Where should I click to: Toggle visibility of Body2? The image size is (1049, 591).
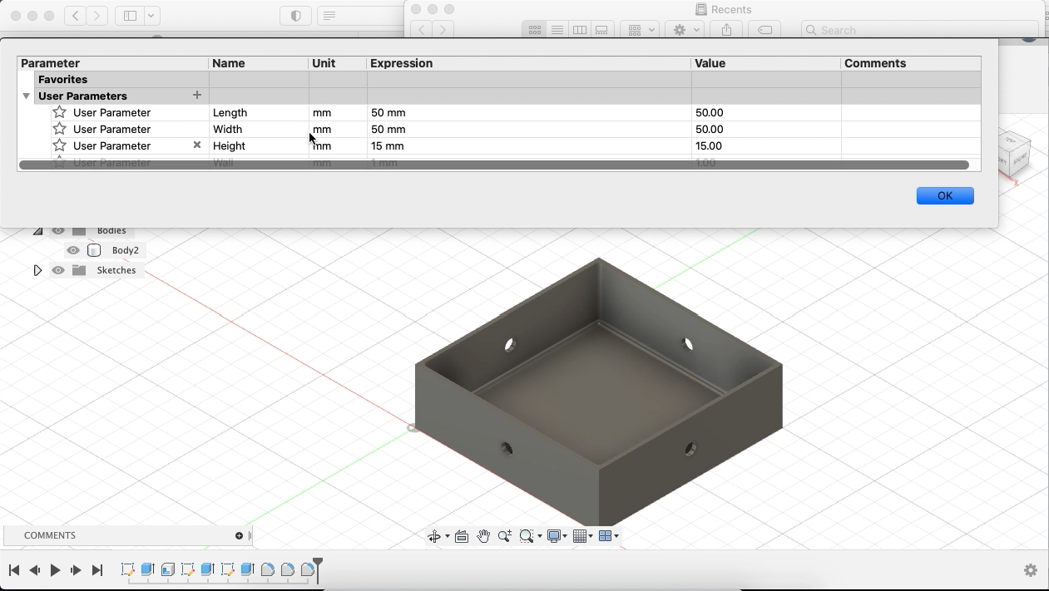[x=73, y=250]
